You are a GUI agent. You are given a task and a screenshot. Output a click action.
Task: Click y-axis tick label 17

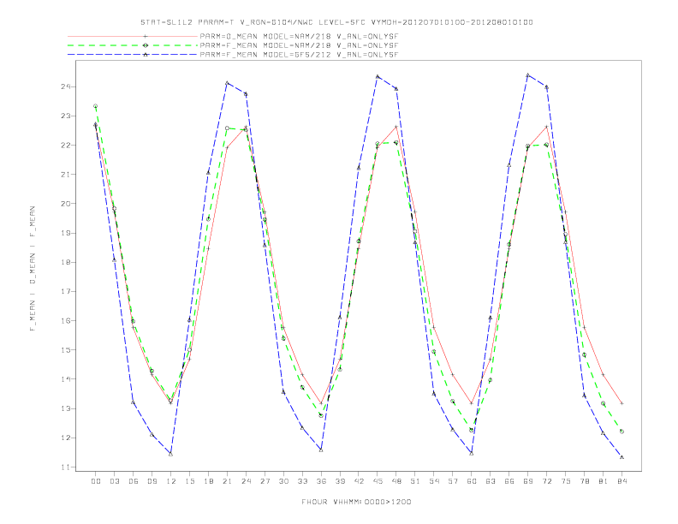65,291
